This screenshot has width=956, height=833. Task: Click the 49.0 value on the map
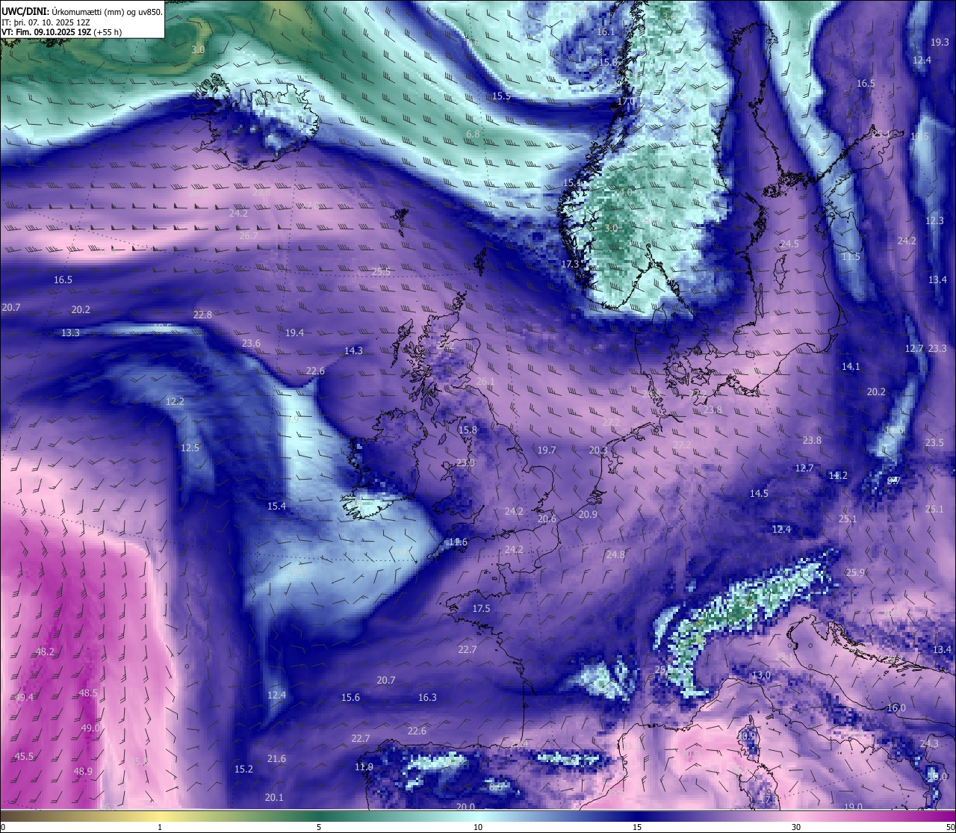pos(90,728)
